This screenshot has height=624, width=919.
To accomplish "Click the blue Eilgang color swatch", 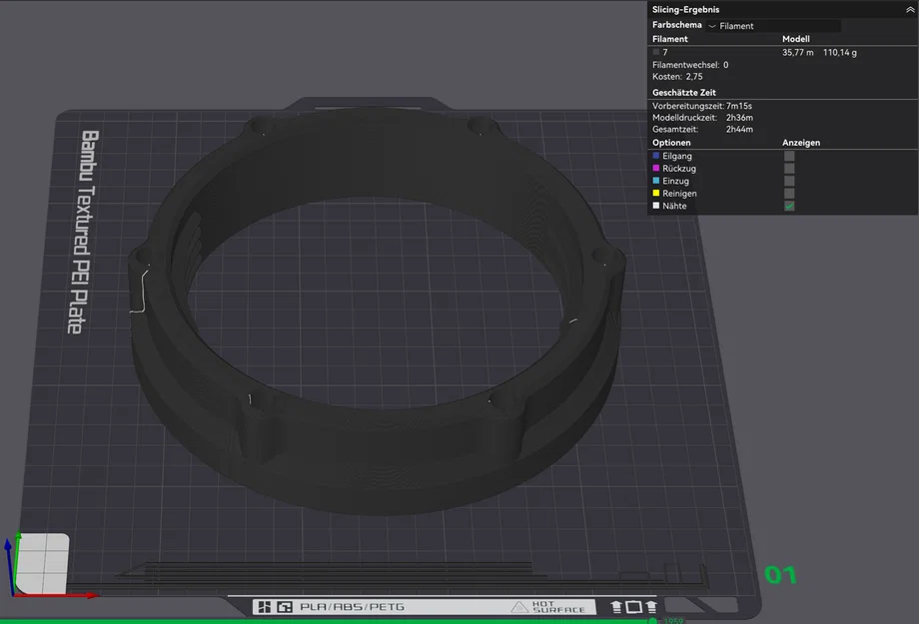I will pos(656,156).
